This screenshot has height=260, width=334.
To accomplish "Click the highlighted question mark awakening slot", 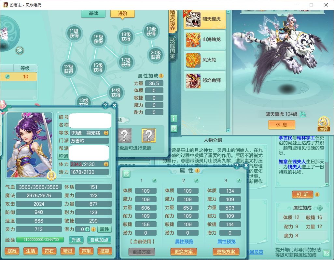I will pos(148,135).
